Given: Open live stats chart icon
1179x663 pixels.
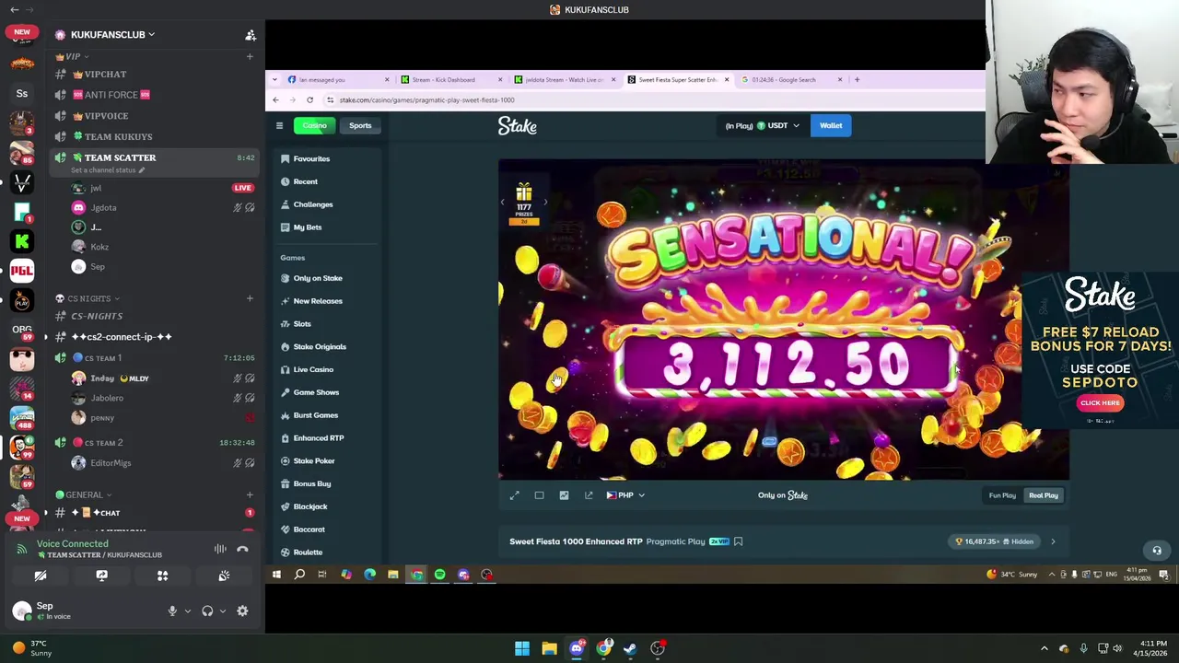Looking at the screenshot, I should click(x=564, y=495).
